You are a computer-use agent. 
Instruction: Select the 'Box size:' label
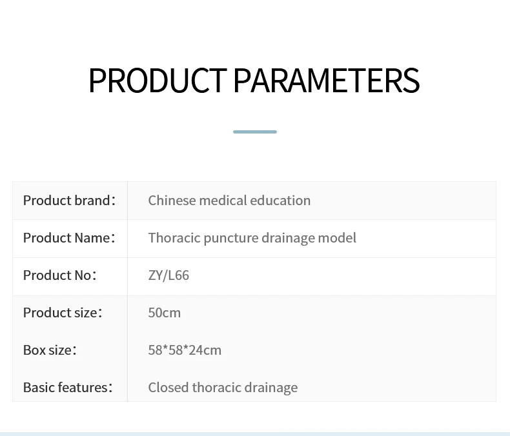click(50, 350)
